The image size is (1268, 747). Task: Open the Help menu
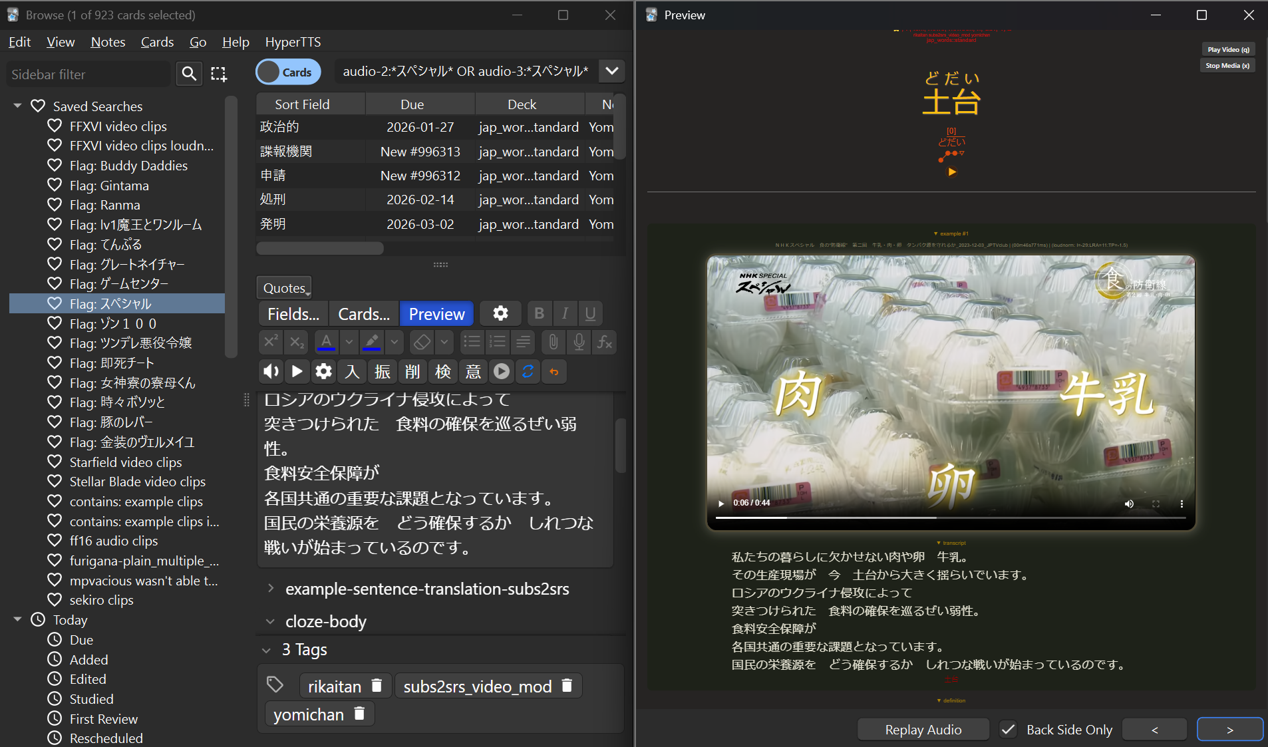[x=236, y=42]
